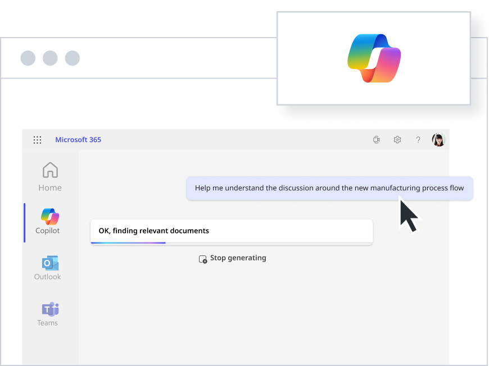Click the 'OK, finding relevant documents' status card
Screen dimensions: 489x366
[232, 232]
